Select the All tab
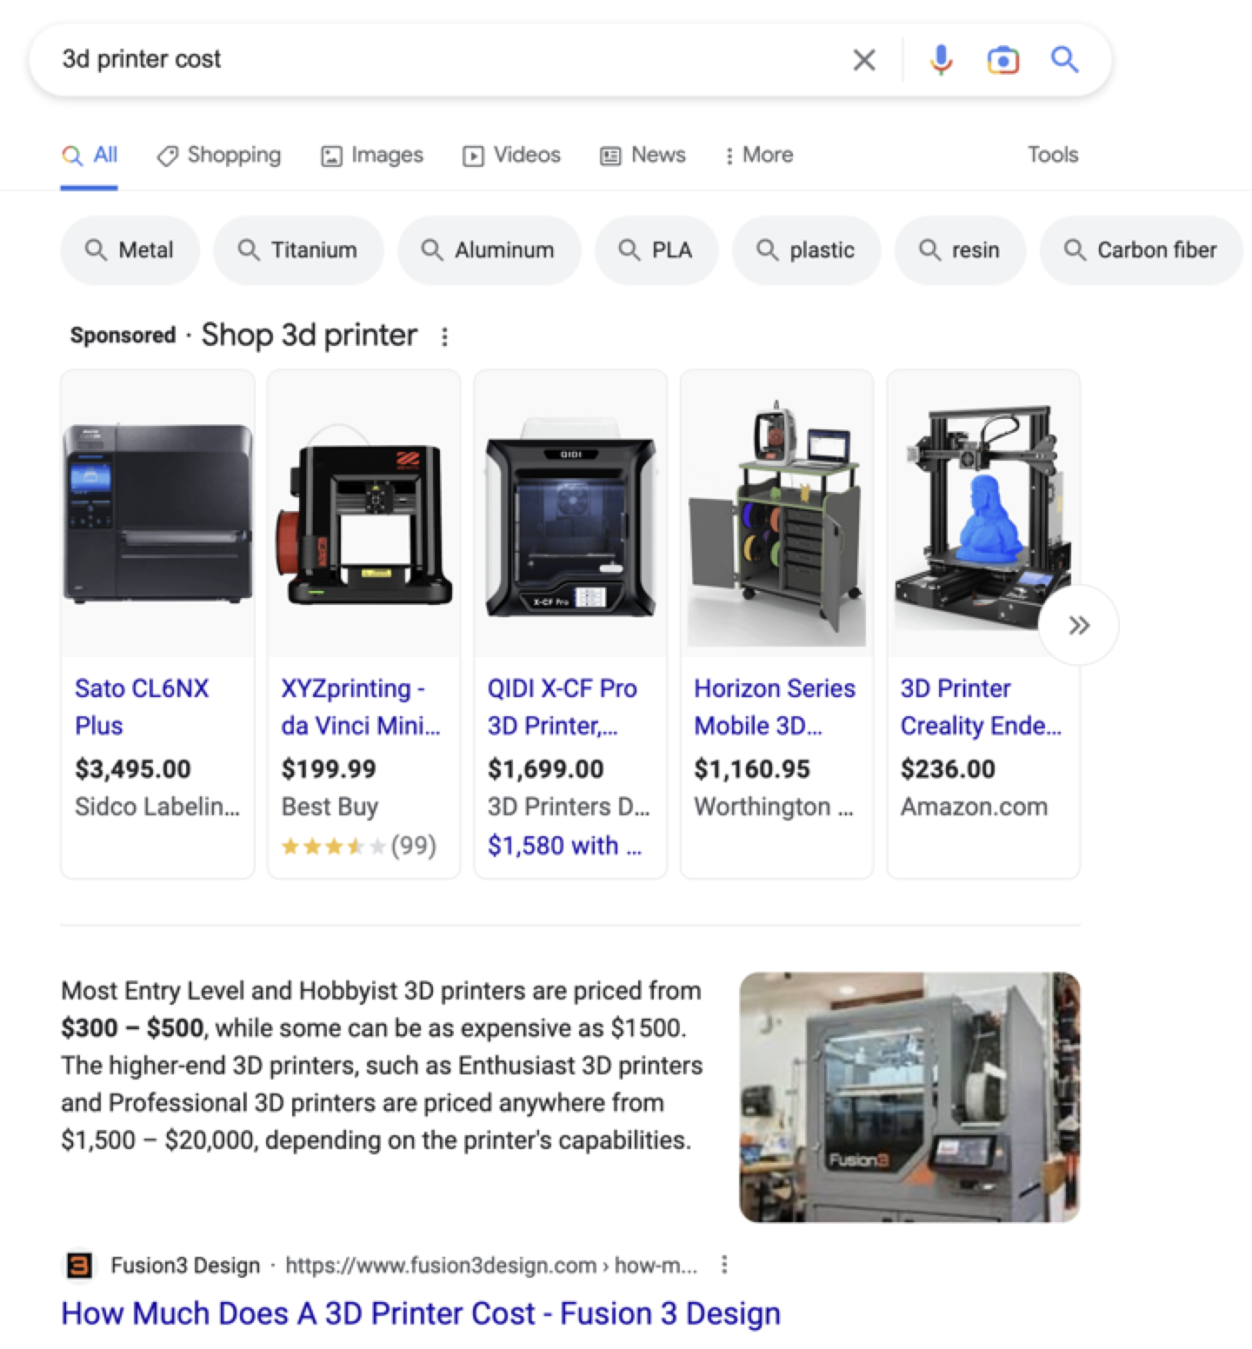1252x1349 pixels. coord(90,155)
